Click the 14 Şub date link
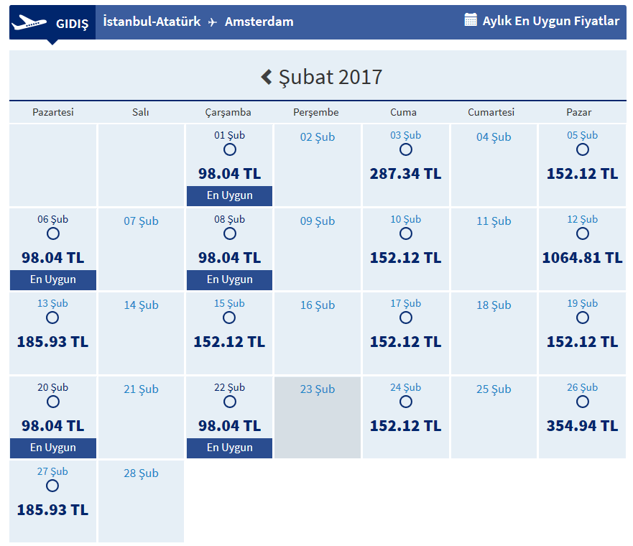The width and height of the screenshot is (633, 546). tap(141, 305)
